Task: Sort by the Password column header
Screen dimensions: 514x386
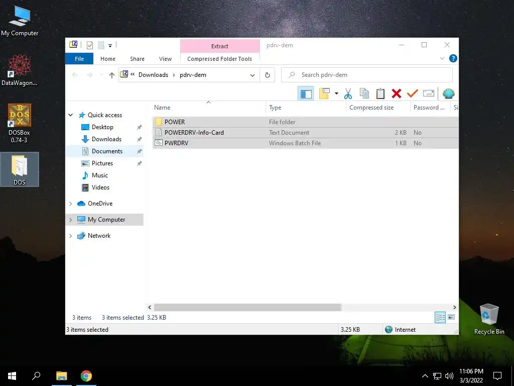Action: coord(430,108)
